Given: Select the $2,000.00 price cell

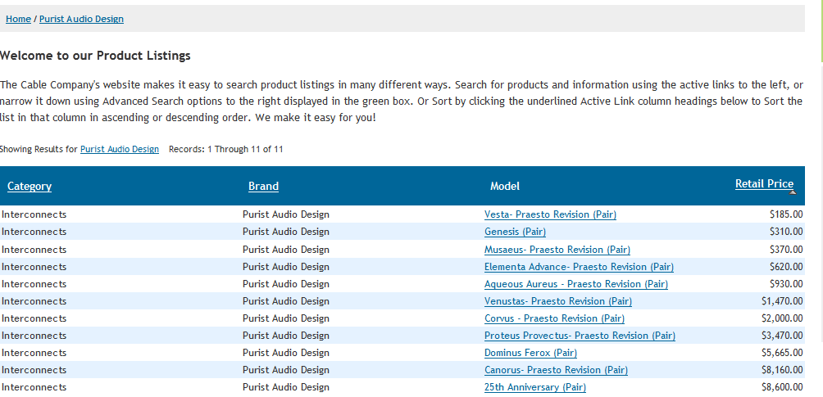Looking at the screenshot, I should pyautogui.click(x=782, y=319).
